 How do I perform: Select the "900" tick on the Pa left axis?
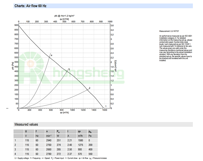coord(16,25)
